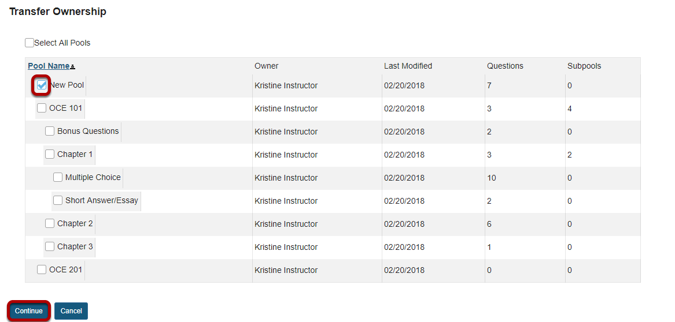Tick the OCE 101 pool checkbox
This screenshot has height=322, width=675.
[41, 108]
